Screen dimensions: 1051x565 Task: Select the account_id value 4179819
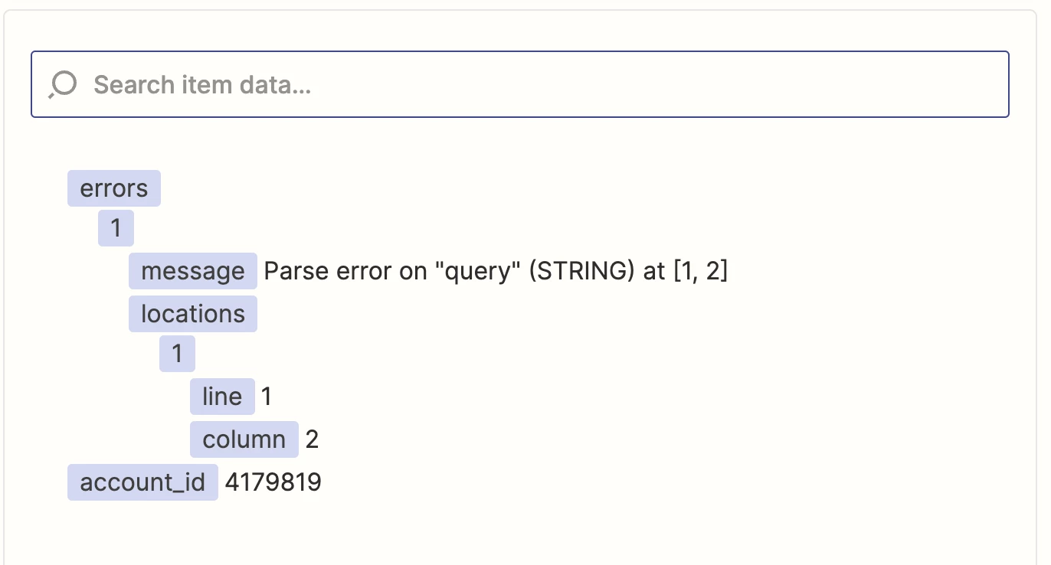273,482
